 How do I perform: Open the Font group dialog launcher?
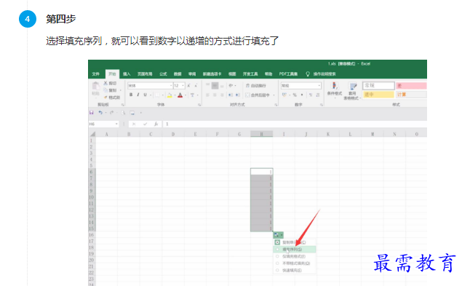199,105
